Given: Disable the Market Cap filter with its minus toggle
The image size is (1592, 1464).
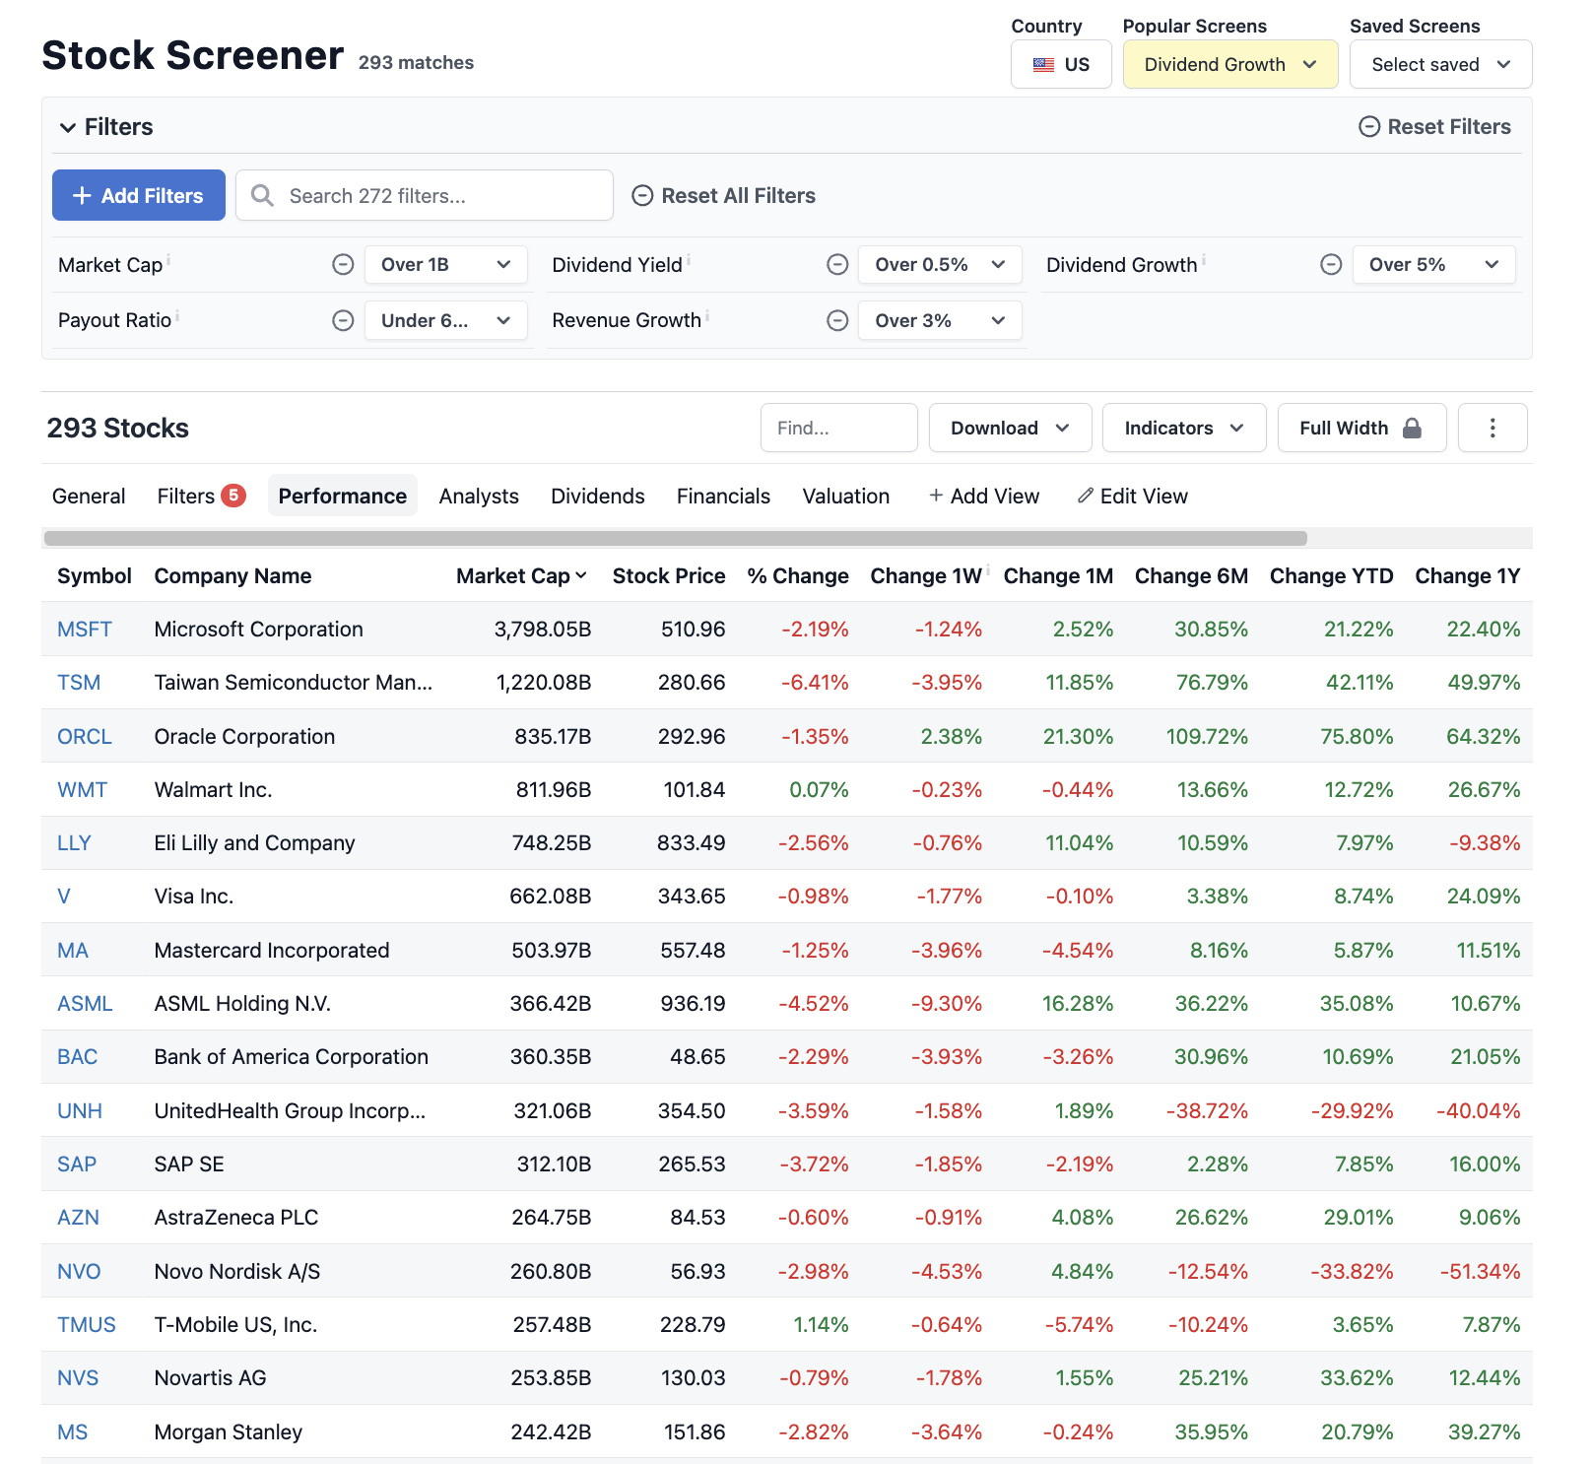Looking at the screenshot, I should [343, 264].
